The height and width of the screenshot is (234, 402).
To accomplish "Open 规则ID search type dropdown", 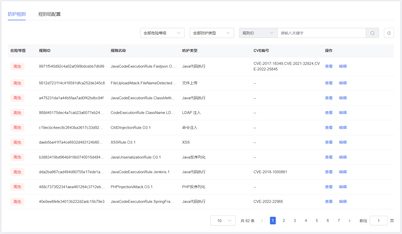I will click(258, 33).
